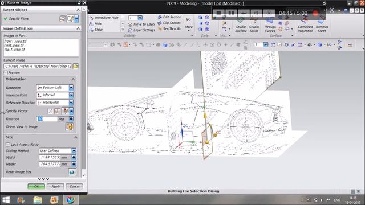Open the Reference Direction dropdown
The image size is (365, 205).
71,102
